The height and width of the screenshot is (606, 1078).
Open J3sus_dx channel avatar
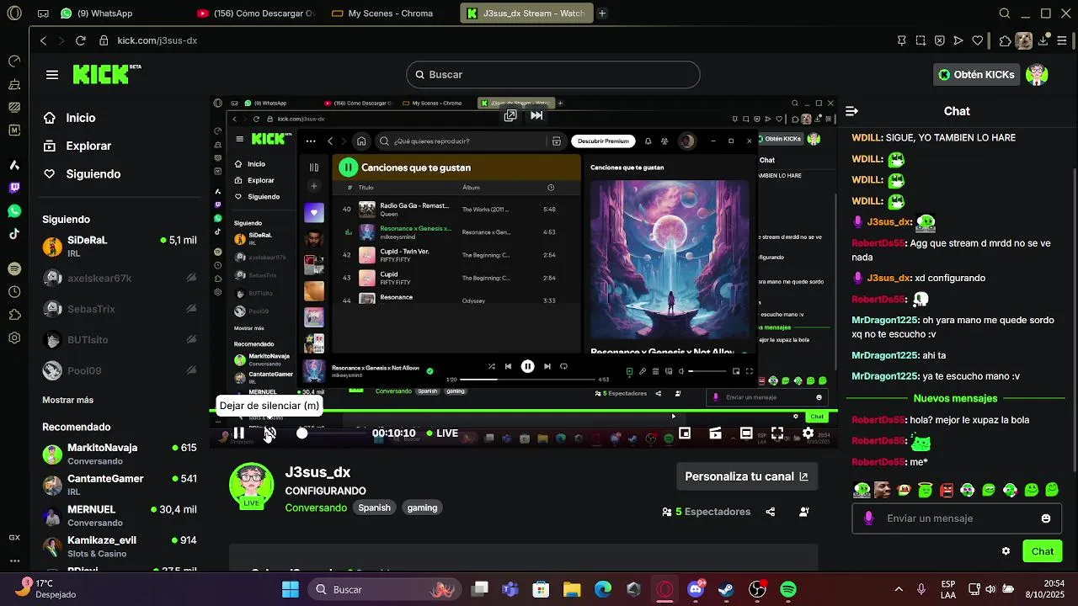251,486
